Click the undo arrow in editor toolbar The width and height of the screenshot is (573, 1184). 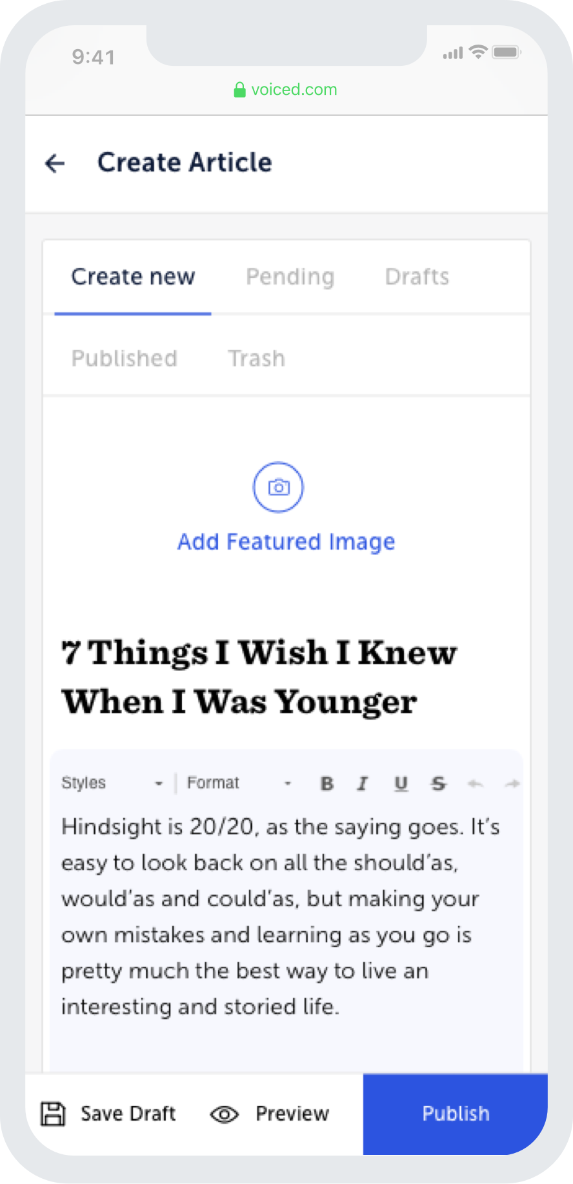pyautogui.click(x=476, y=784)
